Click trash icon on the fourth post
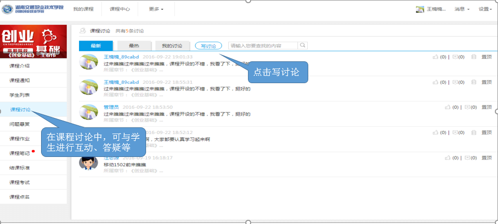Image resolution: width=498 pixels, height=224 pixels. point(474,133)
